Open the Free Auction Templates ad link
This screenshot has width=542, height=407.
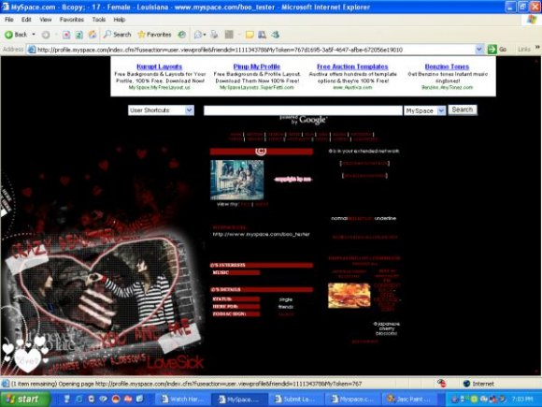click(352, 66)
